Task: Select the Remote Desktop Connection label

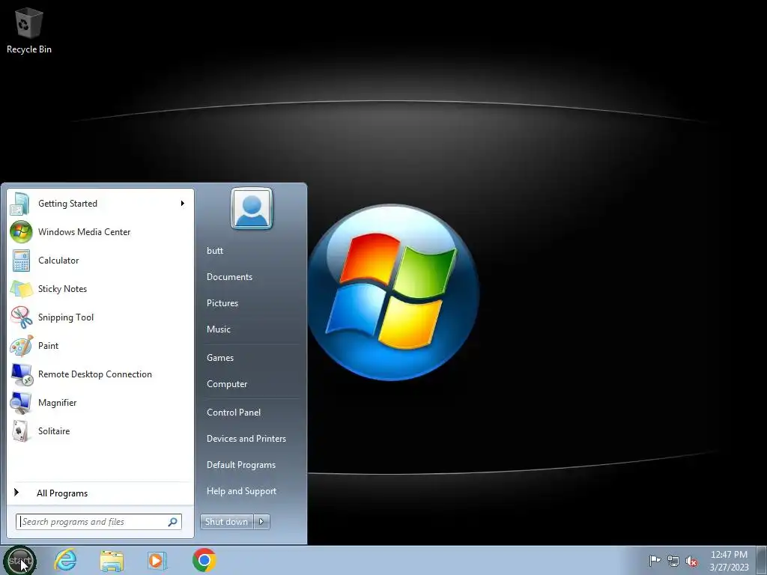Action: point(95,374)
